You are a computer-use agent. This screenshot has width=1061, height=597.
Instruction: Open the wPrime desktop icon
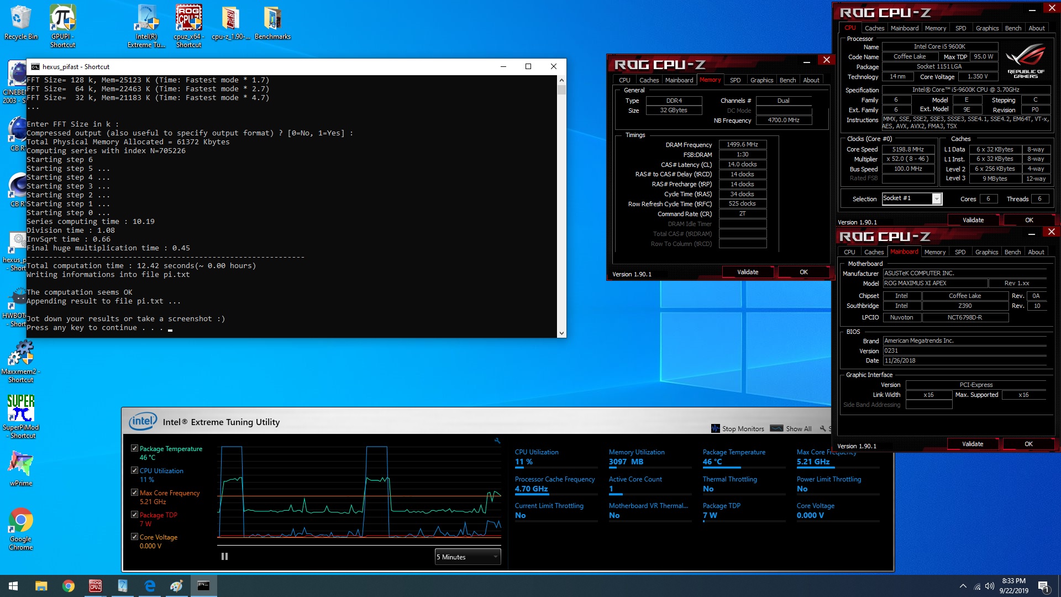[20, 468]
